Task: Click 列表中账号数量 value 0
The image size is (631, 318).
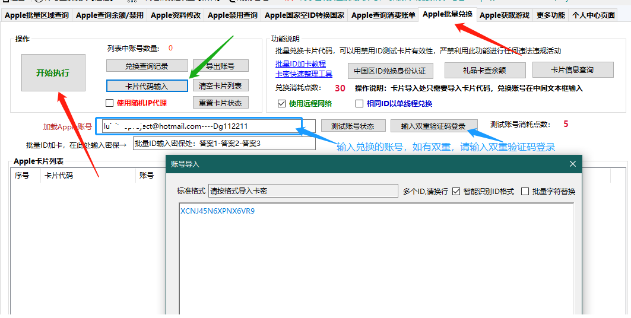Action: (x=170, y=48)
